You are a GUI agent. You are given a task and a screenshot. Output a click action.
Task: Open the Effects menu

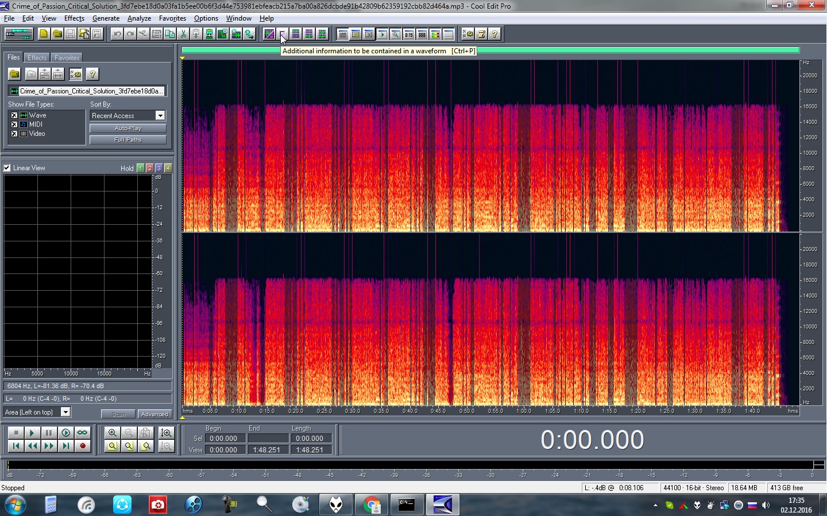(74, 18)
